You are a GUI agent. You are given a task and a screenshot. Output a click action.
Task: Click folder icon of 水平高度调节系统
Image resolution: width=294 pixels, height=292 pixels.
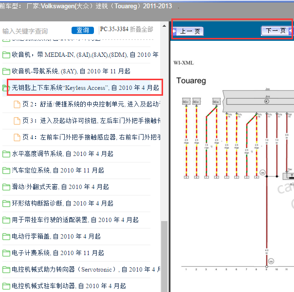[6, 154]
